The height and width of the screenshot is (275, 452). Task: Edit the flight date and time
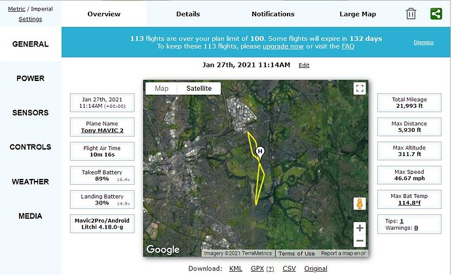pyautogui.click(x=304, y=65)
